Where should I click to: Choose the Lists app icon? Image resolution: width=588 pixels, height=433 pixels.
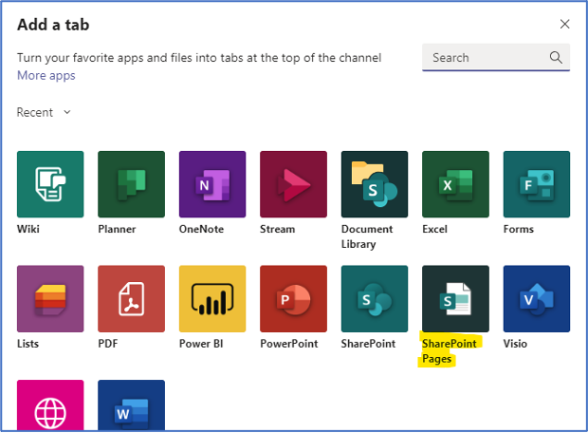(50, 298)
